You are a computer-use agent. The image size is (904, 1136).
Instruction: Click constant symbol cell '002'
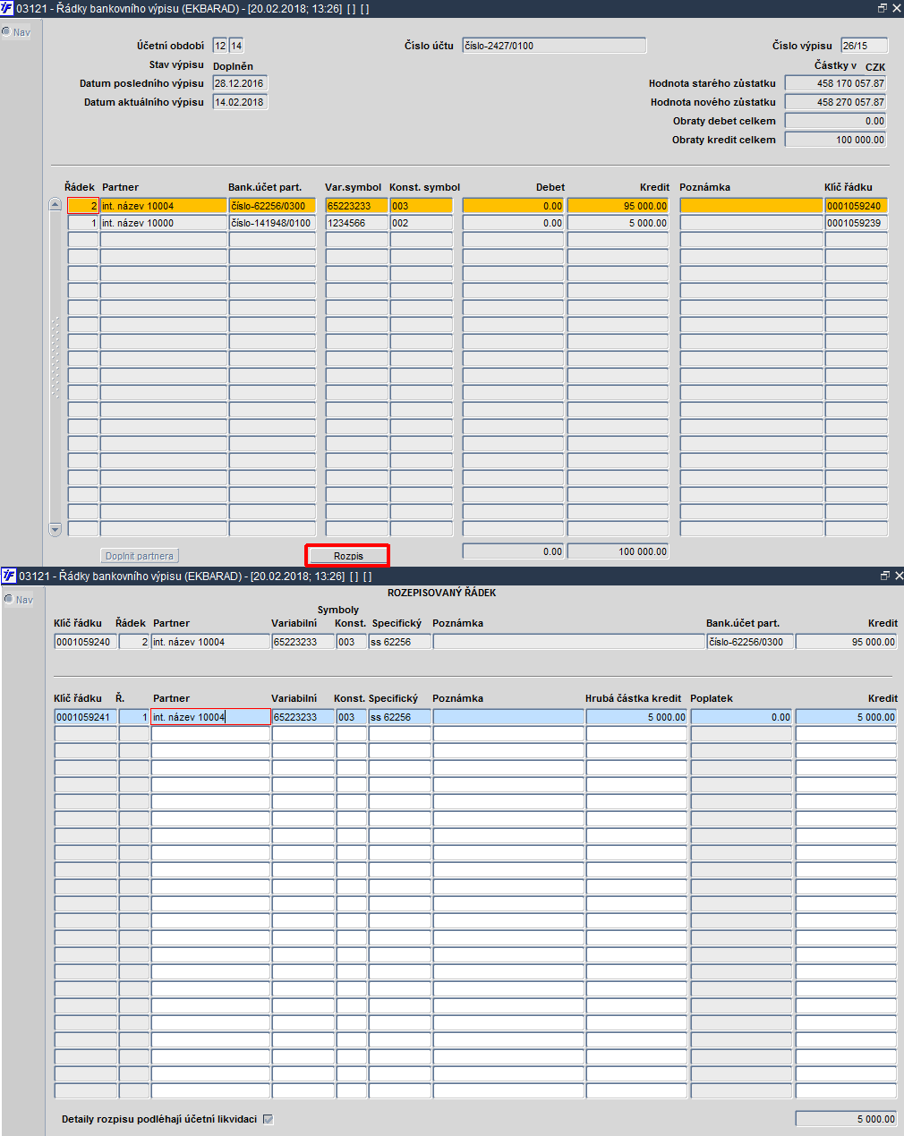(422, 223)
